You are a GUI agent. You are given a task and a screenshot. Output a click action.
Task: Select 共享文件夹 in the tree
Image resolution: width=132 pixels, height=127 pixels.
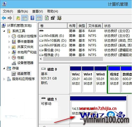[x=25, y=47]
